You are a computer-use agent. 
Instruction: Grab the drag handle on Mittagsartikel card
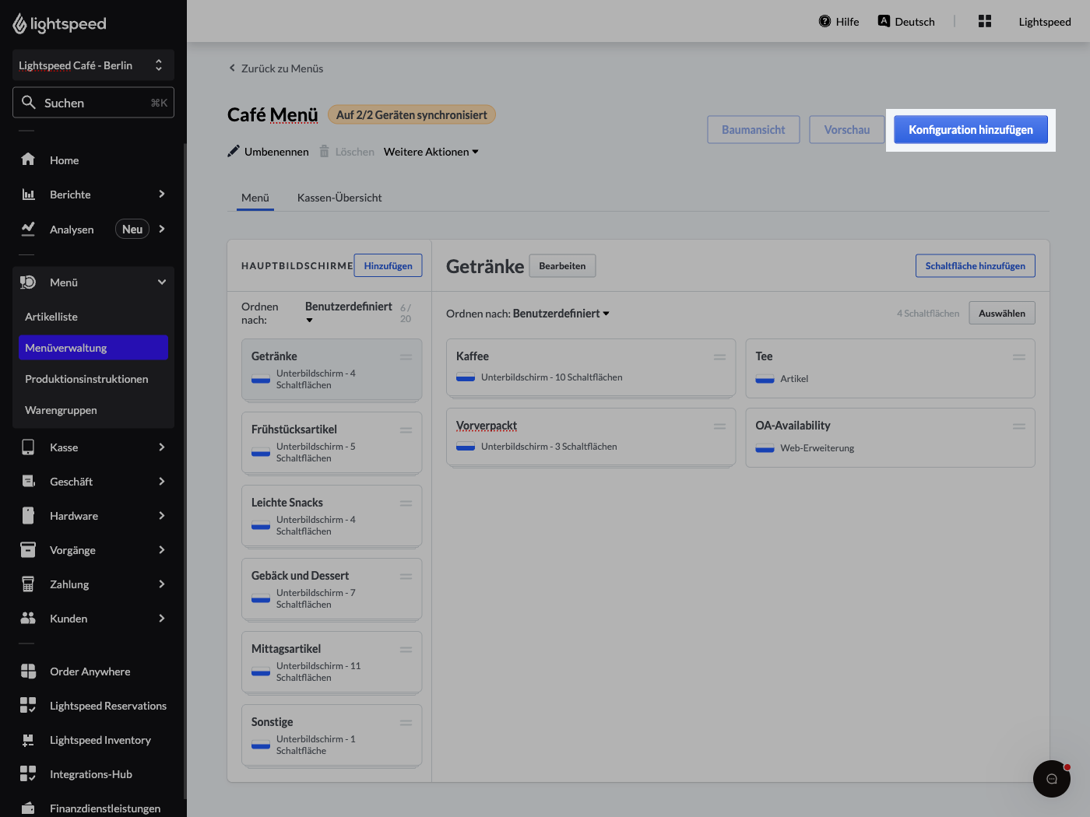[406, 650]
